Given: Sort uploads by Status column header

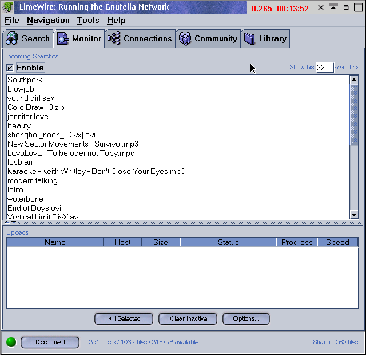Looking at the screenshot, I should [x=228, y=242].
